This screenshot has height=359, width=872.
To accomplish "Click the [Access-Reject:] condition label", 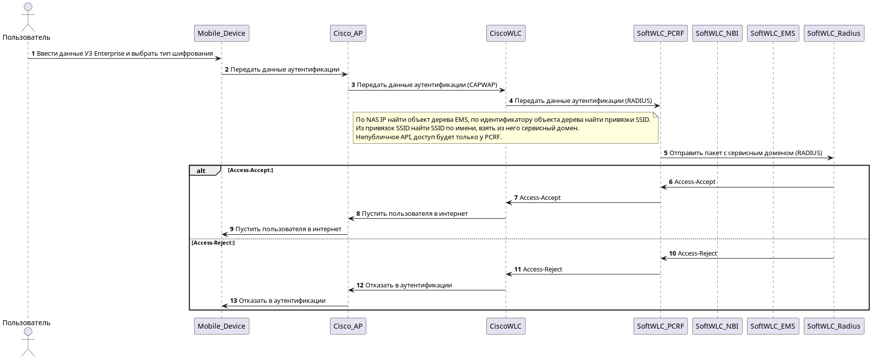I will 213,243.
